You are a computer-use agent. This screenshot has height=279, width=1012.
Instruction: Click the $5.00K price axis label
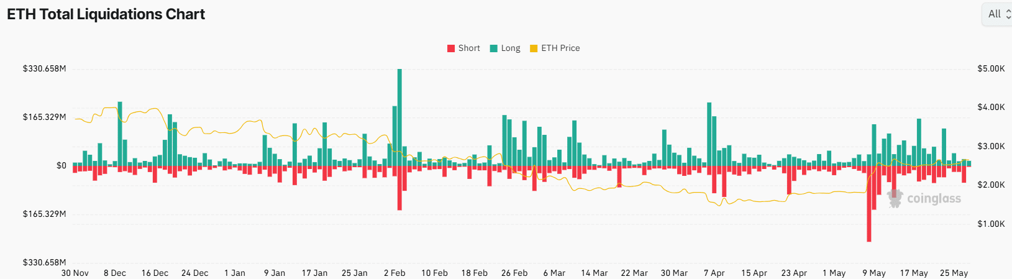[991, 68]
